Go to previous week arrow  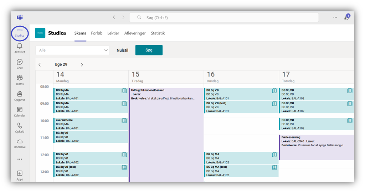click(40, 65)
